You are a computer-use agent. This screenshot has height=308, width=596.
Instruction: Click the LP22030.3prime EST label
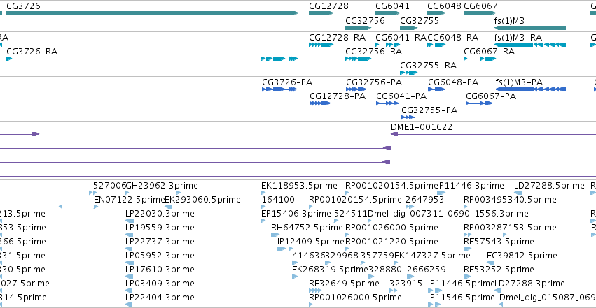pos(160,214)
